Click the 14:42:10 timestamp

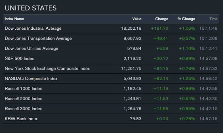[x=208, y=109]
